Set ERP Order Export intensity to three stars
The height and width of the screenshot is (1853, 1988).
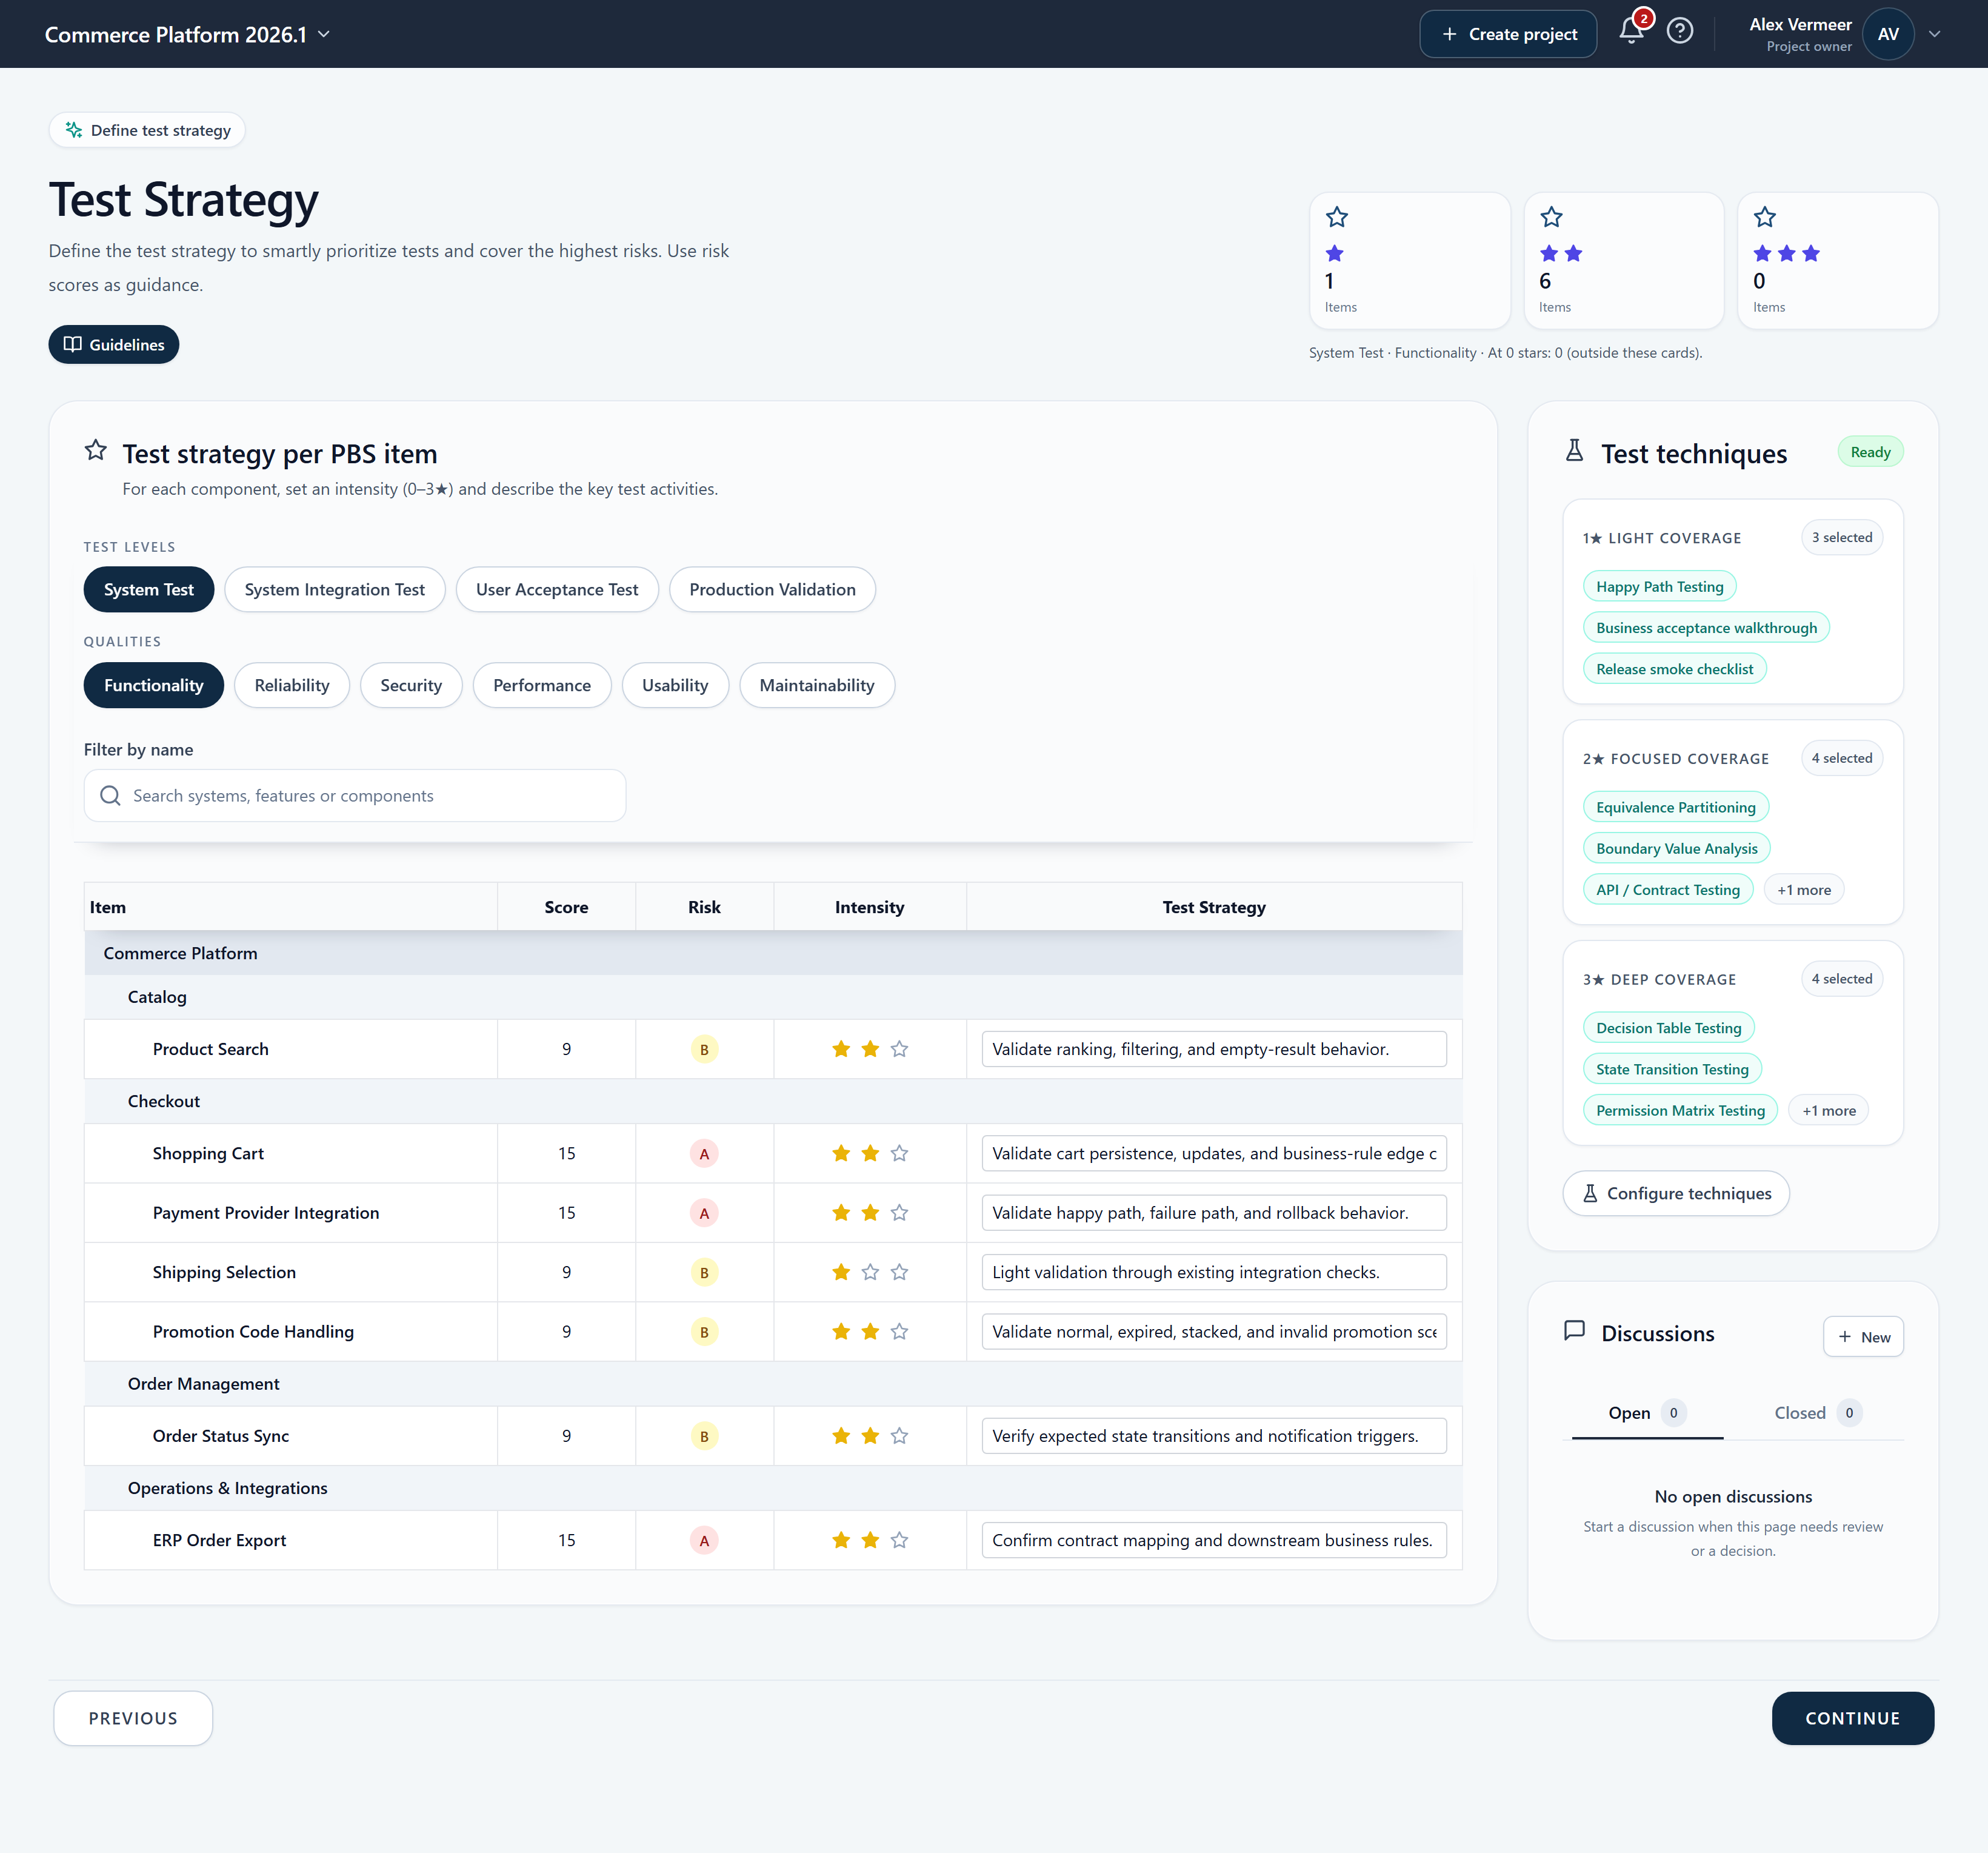(899, 1540)
